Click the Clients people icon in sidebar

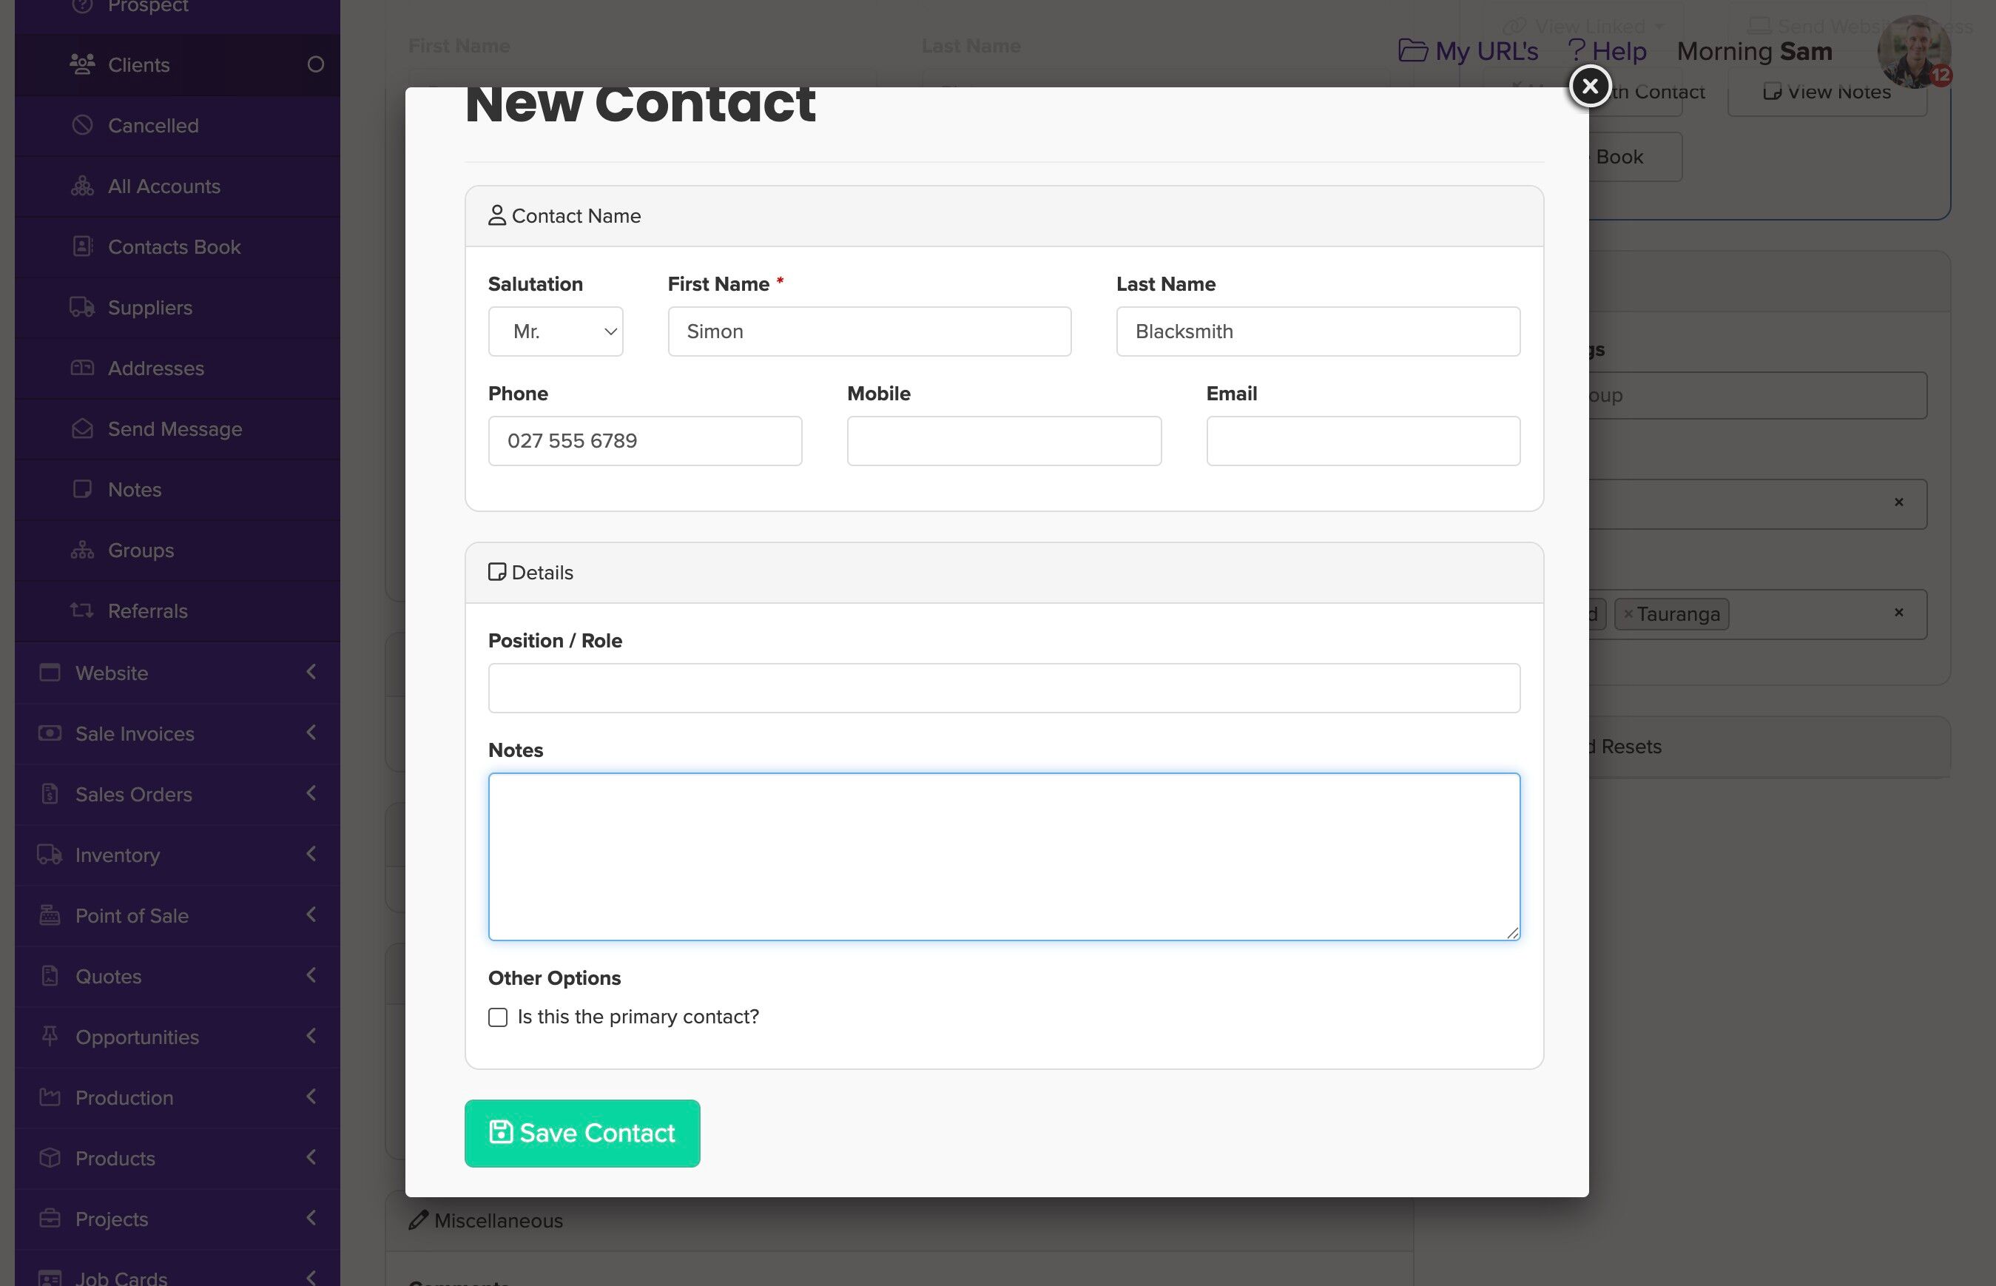click(82, 64)
